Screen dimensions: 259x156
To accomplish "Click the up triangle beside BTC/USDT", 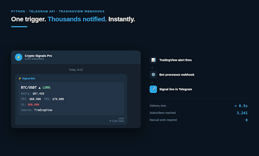I will pos(40,88).
